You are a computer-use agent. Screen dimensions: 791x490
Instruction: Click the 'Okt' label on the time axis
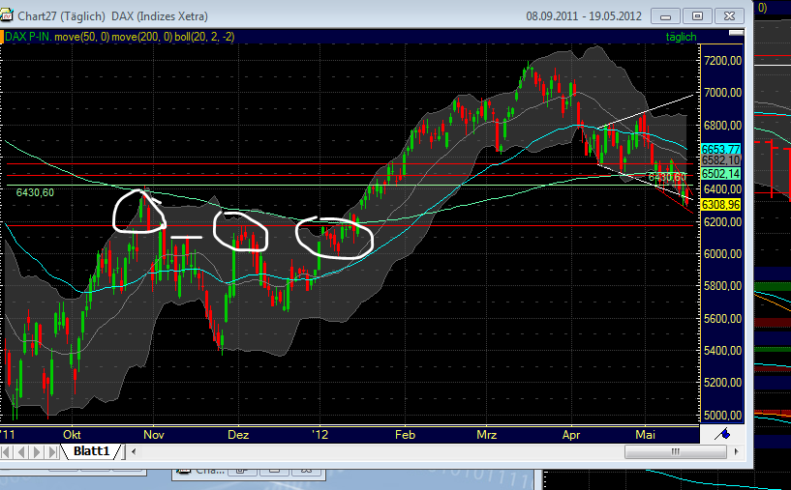(73, 435)
